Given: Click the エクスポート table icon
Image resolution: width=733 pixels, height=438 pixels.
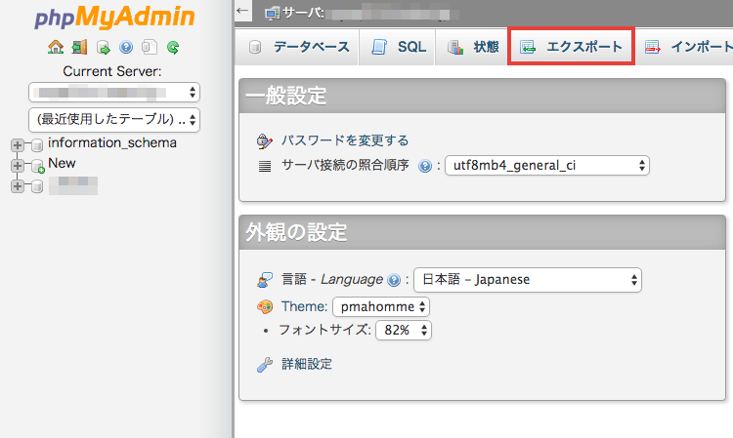Looking at the screenshot, I should click(528, 47).
